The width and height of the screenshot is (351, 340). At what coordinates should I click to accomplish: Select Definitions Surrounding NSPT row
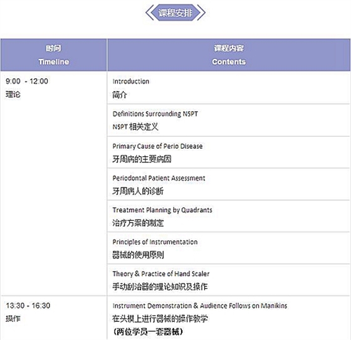[229, 120]
